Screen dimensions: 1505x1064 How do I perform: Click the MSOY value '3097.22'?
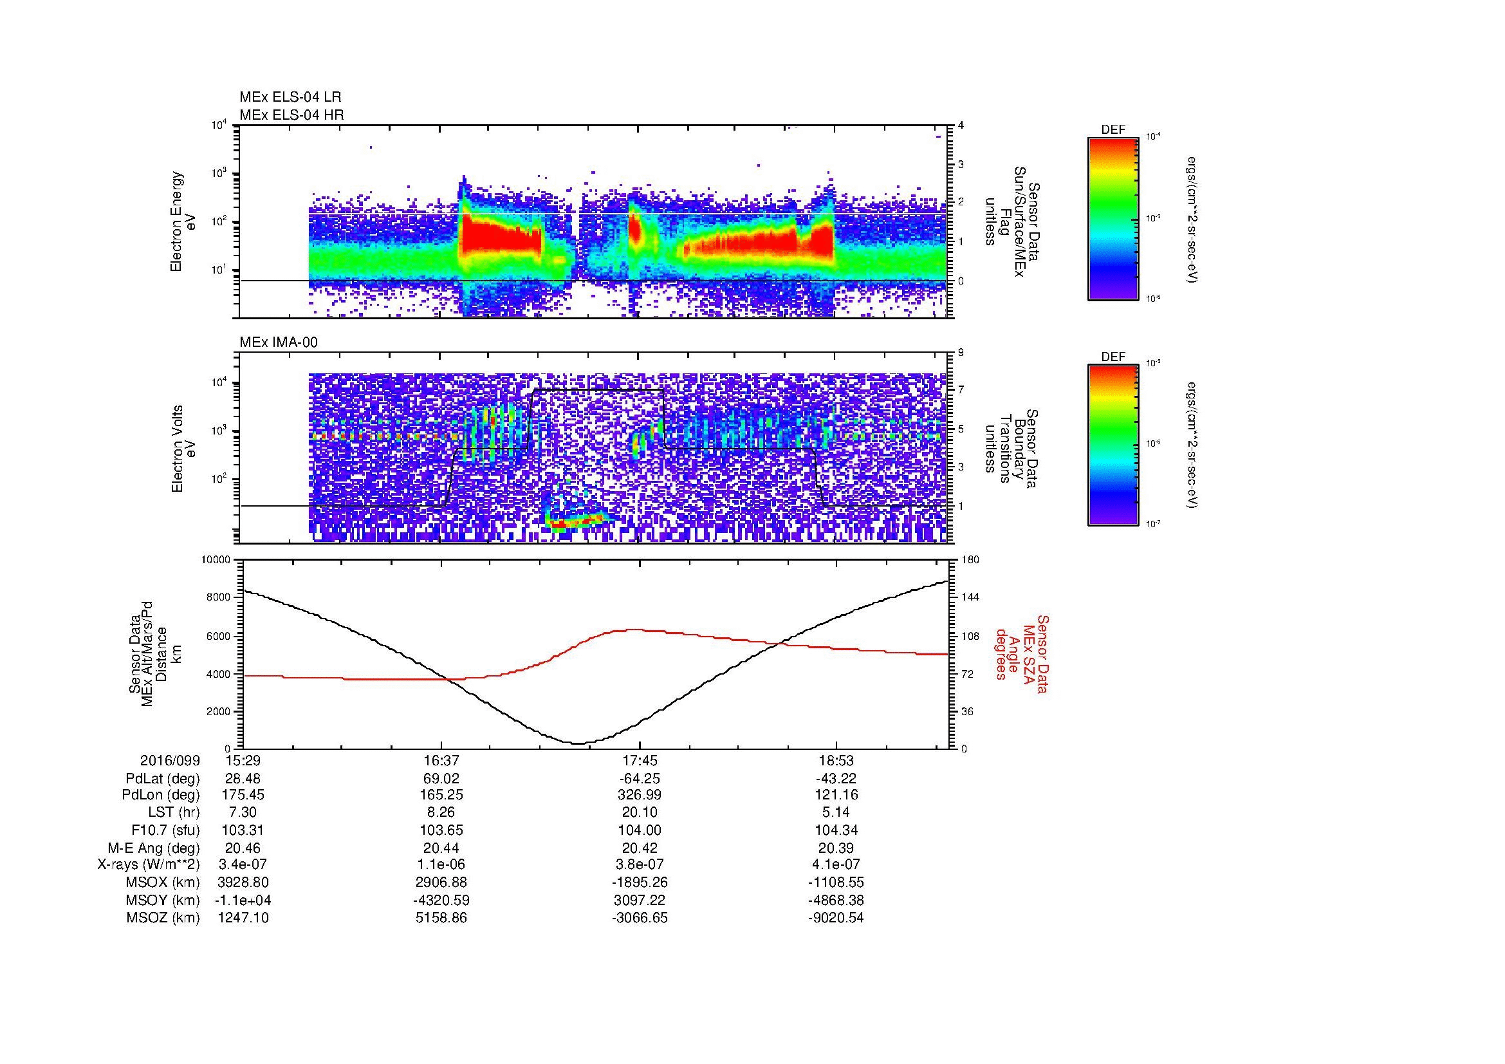tap(640, 900)
